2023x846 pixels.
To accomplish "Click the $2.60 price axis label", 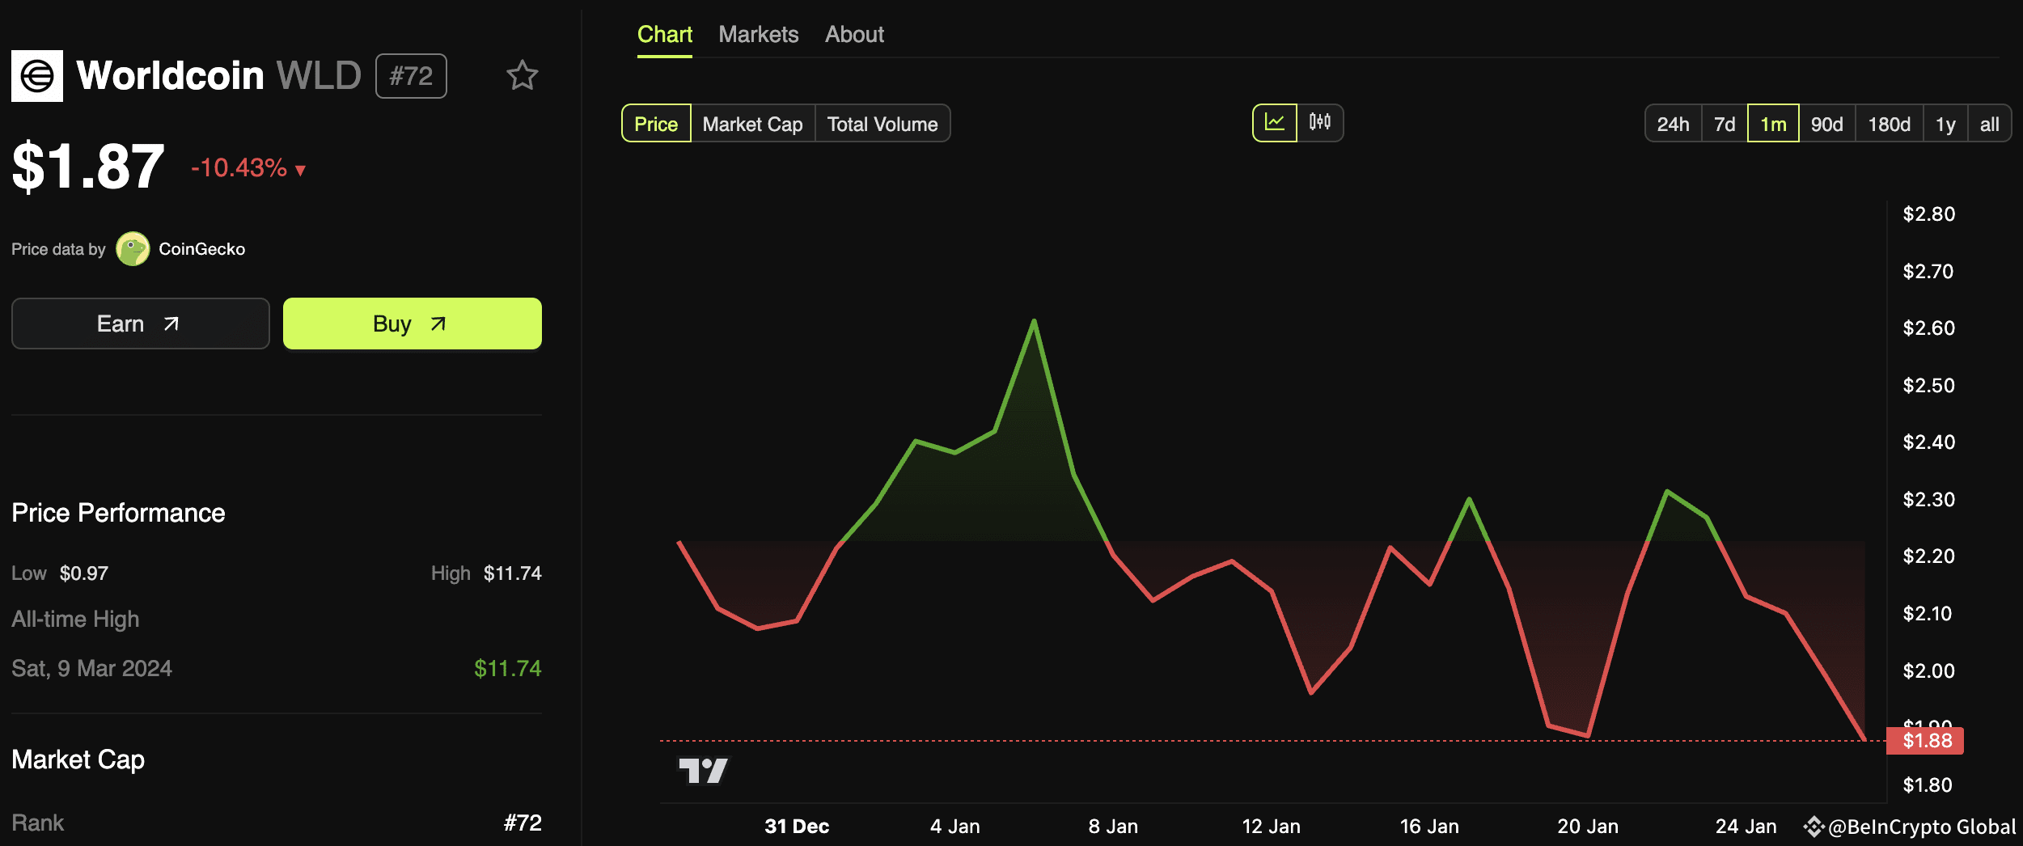I will (1929, 328).
